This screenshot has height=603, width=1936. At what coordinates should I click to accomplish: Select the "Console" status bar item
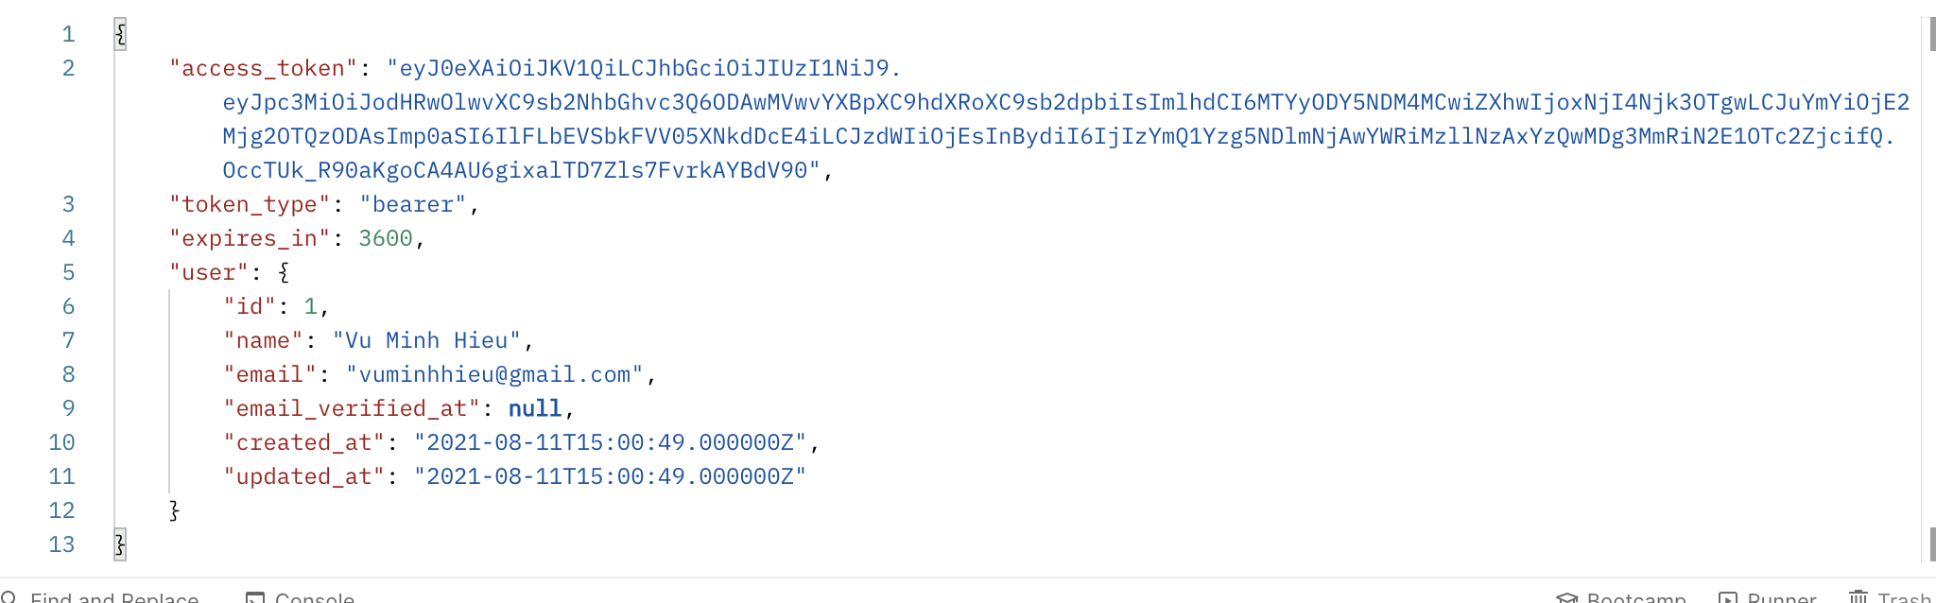tap(313, 597)
